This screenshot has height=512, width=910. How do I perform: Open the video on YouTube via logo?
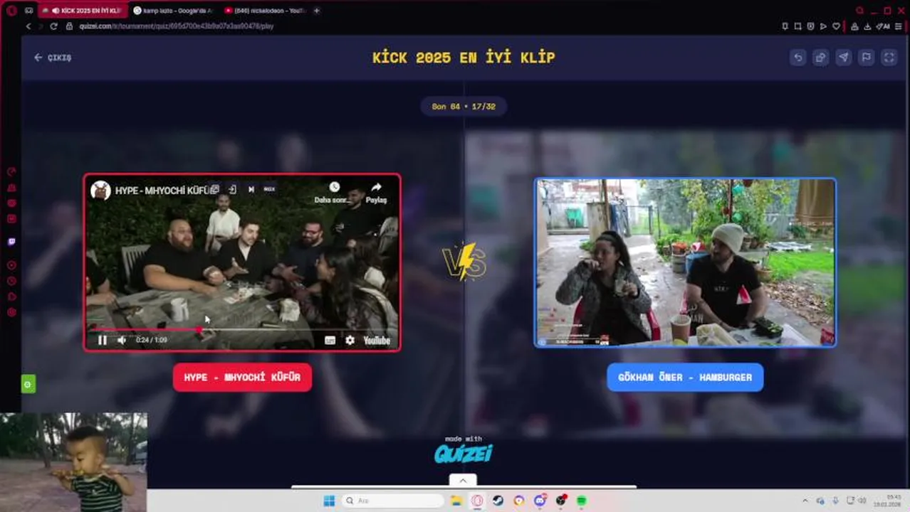(x=377, y=341)
